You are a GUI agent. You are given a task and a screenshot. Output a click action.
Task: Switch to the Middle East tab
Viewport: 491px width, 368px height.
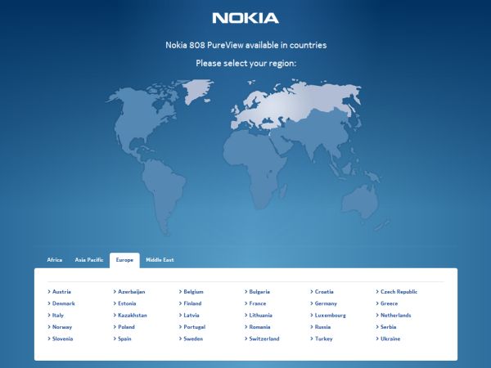[160, 260]
